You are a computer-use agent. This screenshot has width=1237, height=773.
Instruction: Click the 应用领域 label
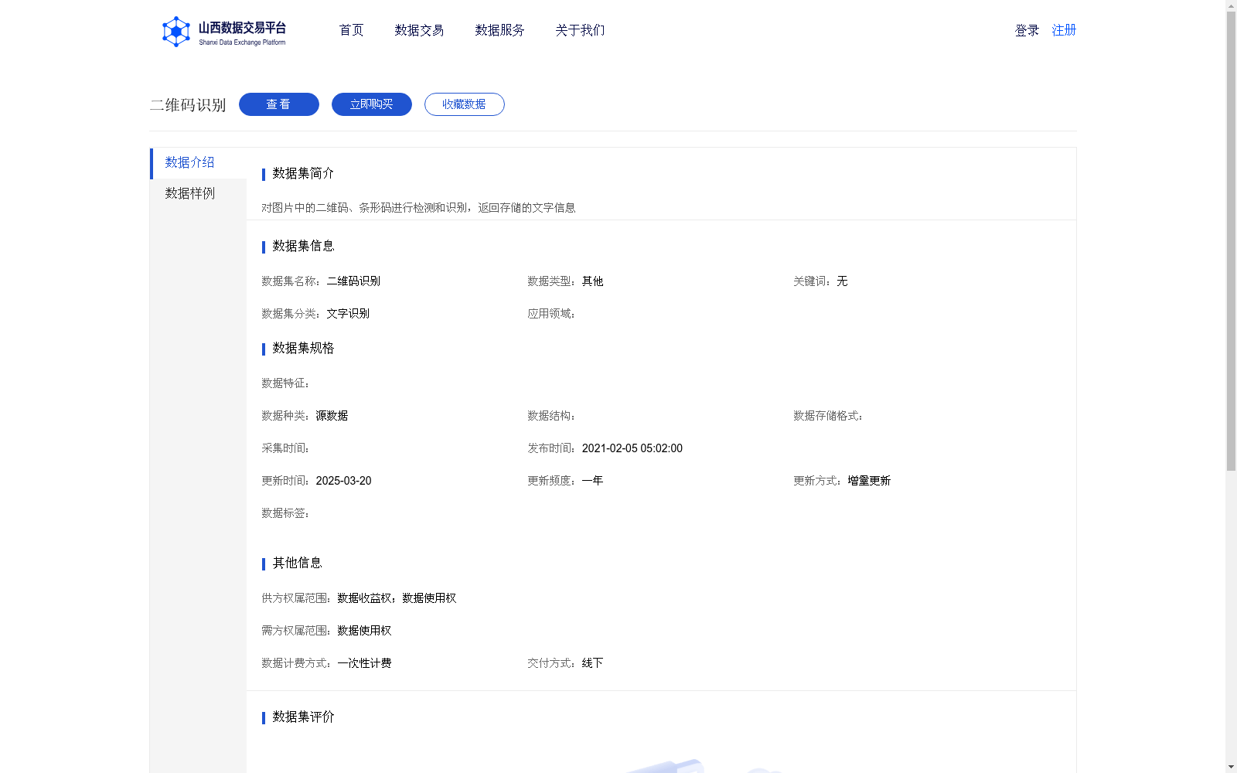pos(551,314)
